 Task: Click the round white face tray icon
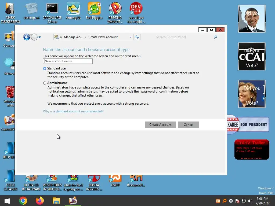231,201
